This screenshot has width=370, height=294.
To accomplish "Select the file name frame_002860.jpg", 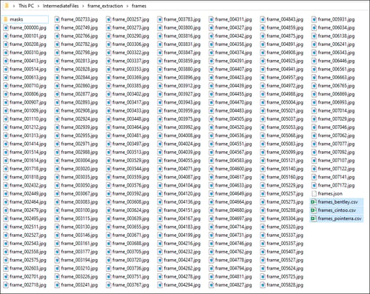I will coord(79,86).
